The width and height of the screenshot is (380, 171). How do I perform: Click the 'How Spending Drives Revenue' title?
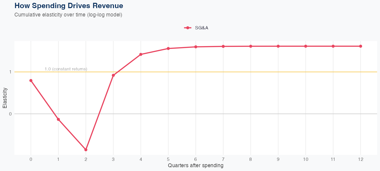click(x=69, y=6)
